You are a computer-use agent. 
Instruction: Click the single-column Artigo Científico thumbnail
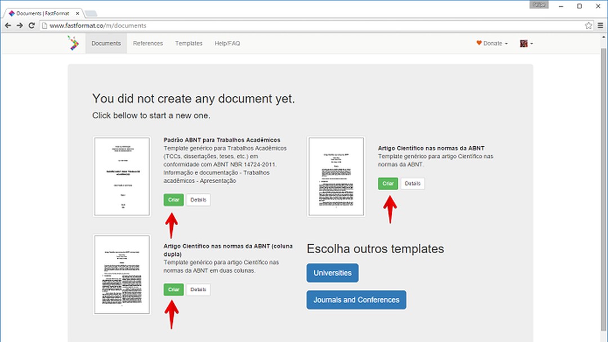[336, 177]
